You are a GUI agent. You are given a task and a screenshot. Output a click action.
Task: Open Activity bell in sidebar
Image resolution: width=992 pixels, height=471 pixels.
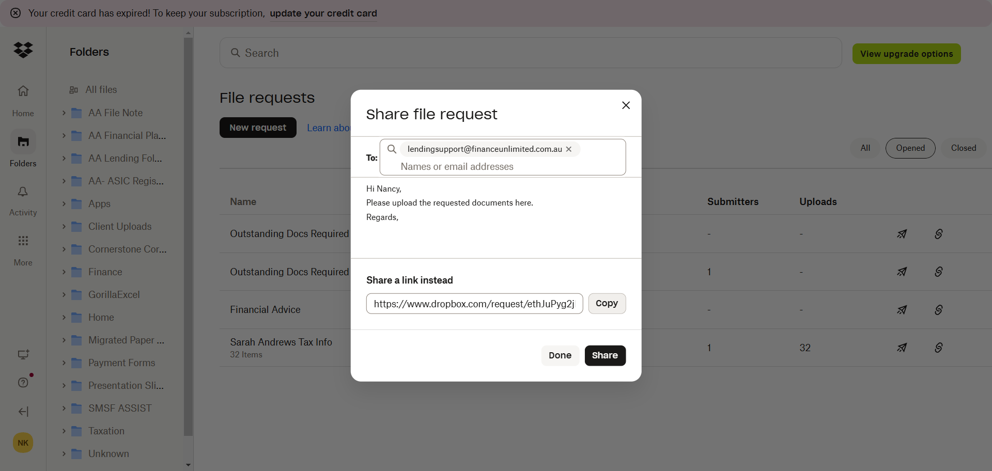pos(23,192)
